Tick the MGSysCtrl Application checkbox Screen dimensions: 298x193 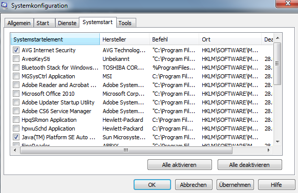click(16, 76)
